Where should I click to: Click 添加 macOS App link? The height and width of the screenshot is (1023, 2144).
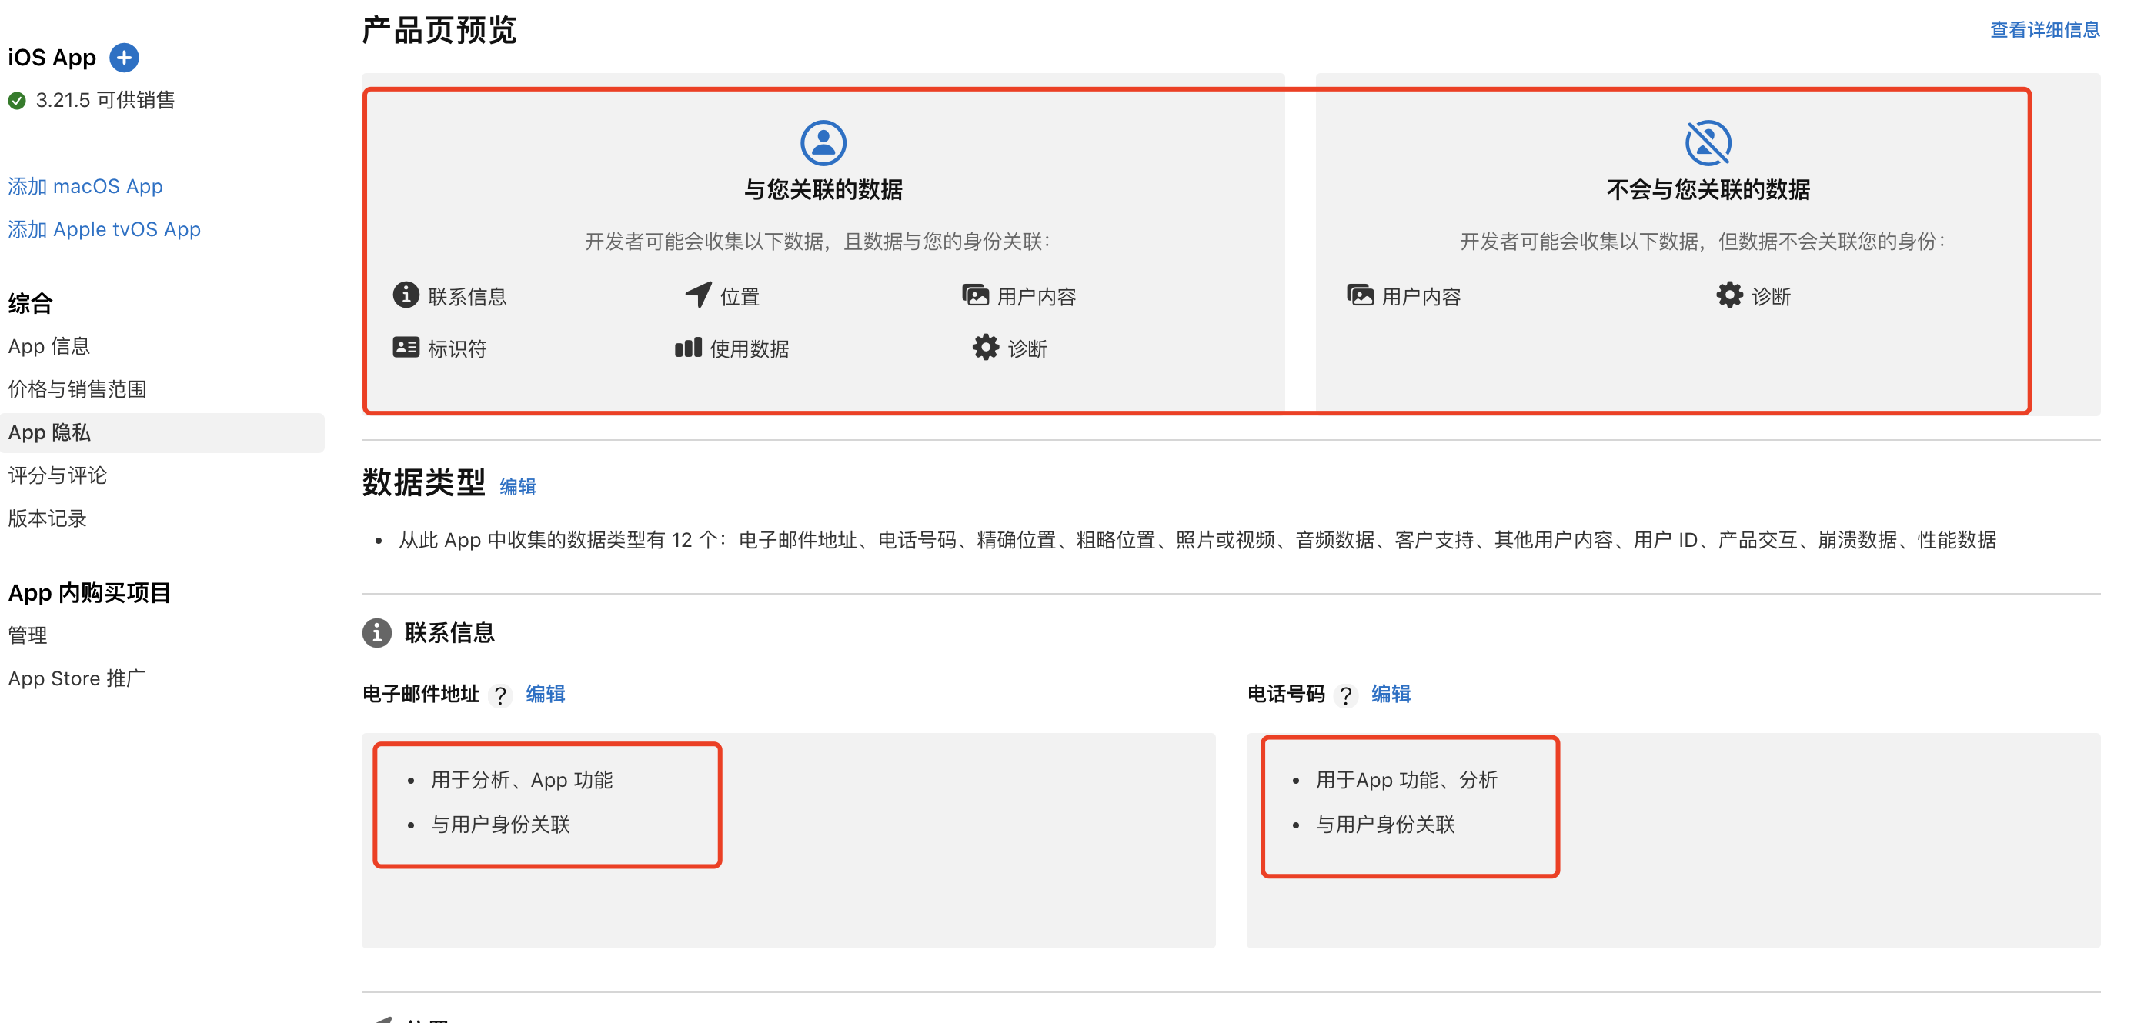pyautogui.click(x=85, y=186)
